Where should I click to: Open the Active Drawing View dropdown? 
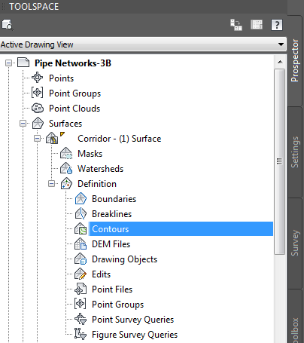pyautogui.click(x=281, y=44)
